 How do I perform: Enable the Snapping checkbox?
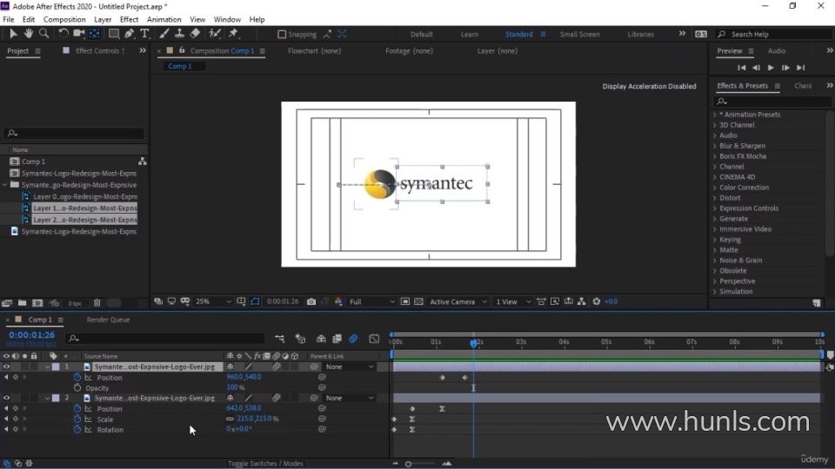coord(282,35)
